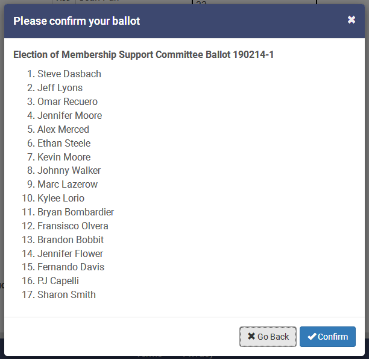Click Alex Merced list entry
Image resolution: width=369 pixels, height=359 pixels.
tap(63, 130)
